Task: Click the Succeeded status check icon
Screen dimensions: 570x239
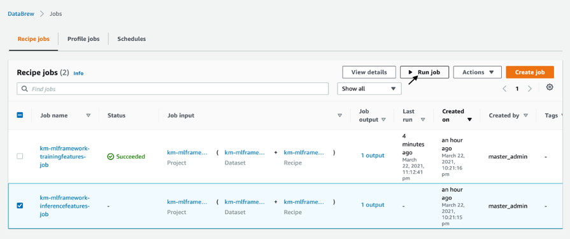Action: 111,156
